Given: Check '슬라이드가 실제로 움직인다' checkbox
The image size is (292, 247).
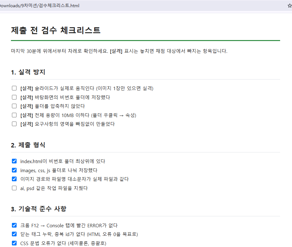Looking at the screenshot, I should pyautogui.click(x=14, y=88).
